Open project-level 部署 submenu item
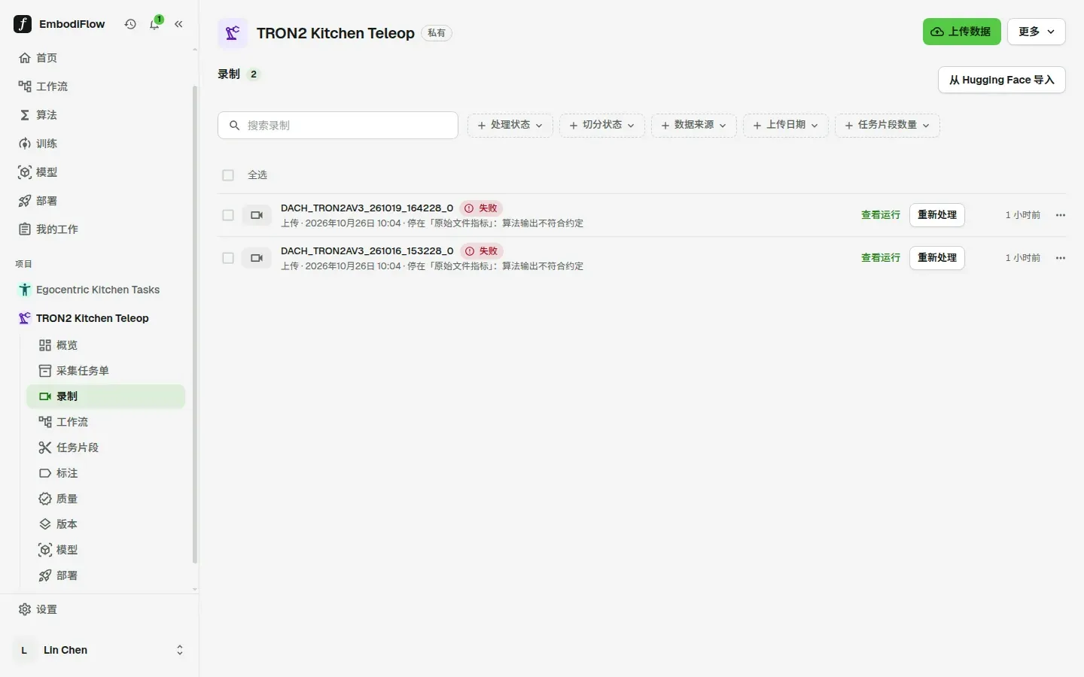 click(106, 575)
